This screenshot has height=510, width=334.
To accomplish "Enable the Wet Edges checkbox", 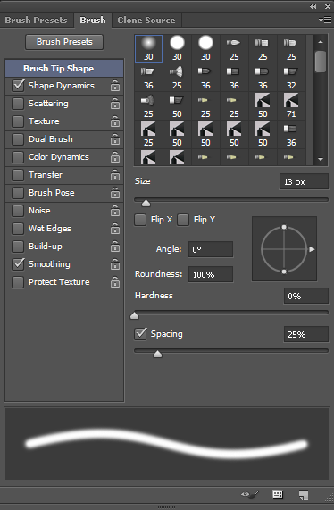I will [x=18, y=229].
